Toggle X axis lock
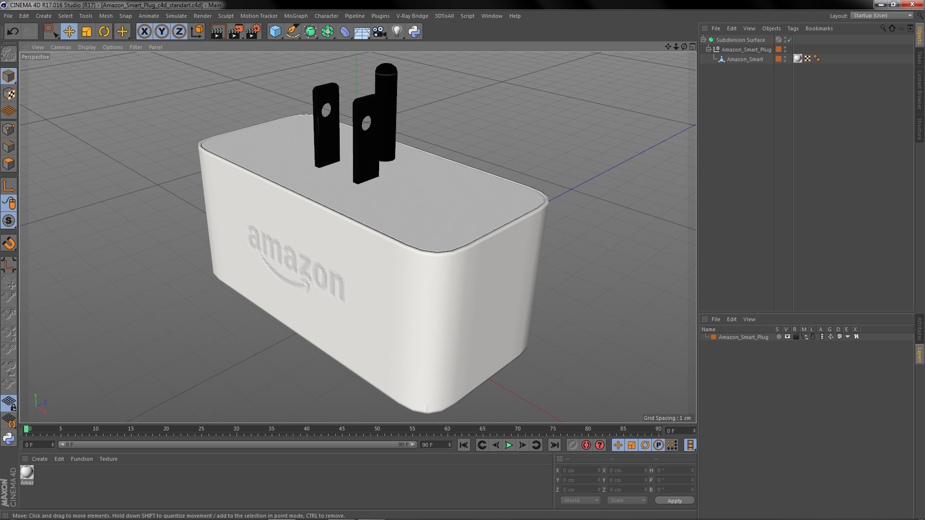This screenshot has width=925, height=520. [x=144, y=32]
